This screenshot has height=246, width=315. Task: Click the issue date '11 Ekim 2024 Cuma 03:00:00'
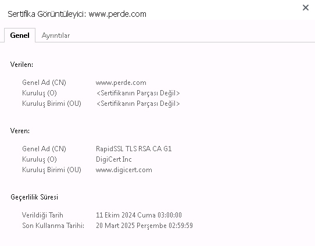coord(139,215)
